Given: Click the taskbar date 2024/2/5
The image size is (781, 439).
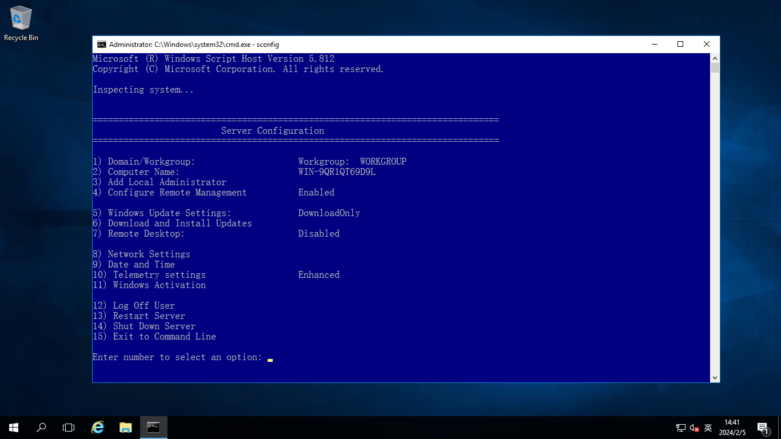Looking at the screenshot, I should [732, 433].
